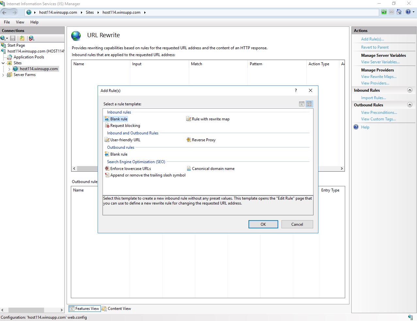Open View Server Variables... link
The height and width of the screenshot is (321, 417).
[380, 62]
